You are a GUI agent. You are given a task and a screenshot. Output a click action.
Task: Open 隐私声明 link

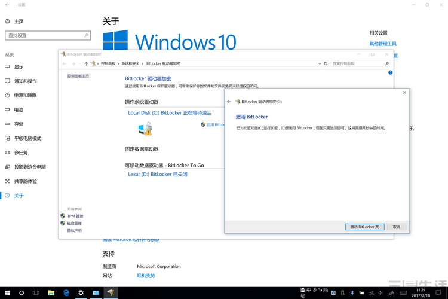(74, 231)
